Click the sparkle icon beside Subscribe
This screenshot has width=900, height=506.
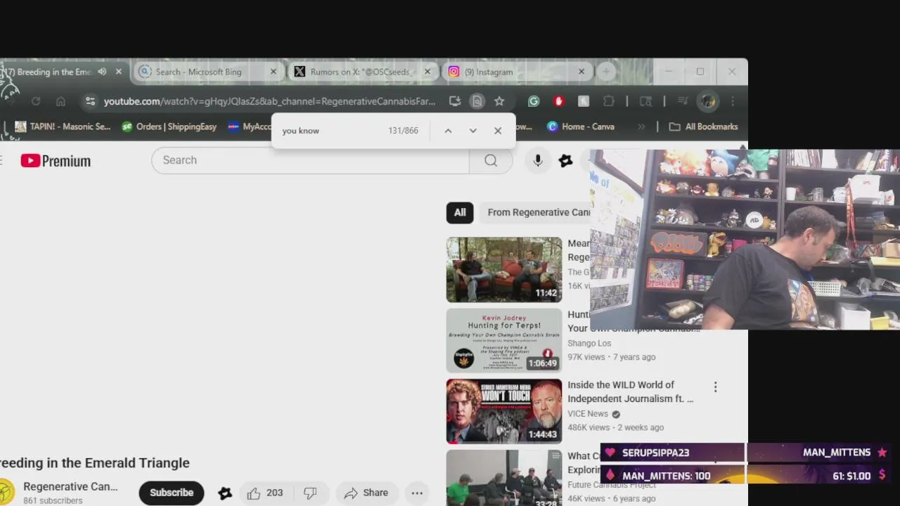click(225, 493)
